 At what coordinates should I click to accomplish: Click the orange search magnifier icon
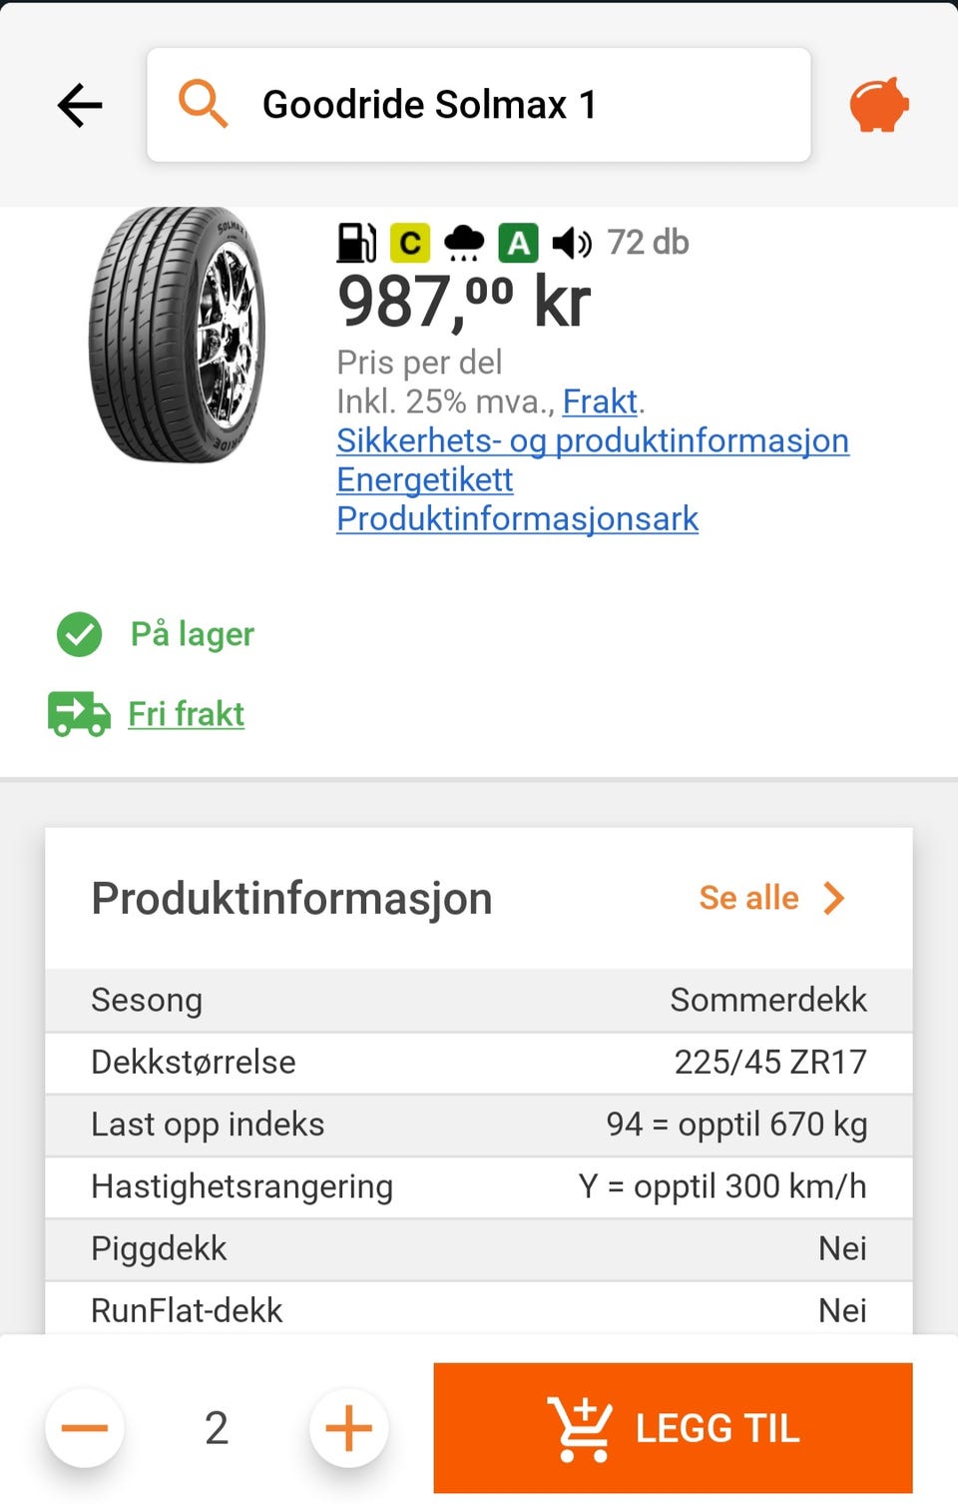[203, 104]
